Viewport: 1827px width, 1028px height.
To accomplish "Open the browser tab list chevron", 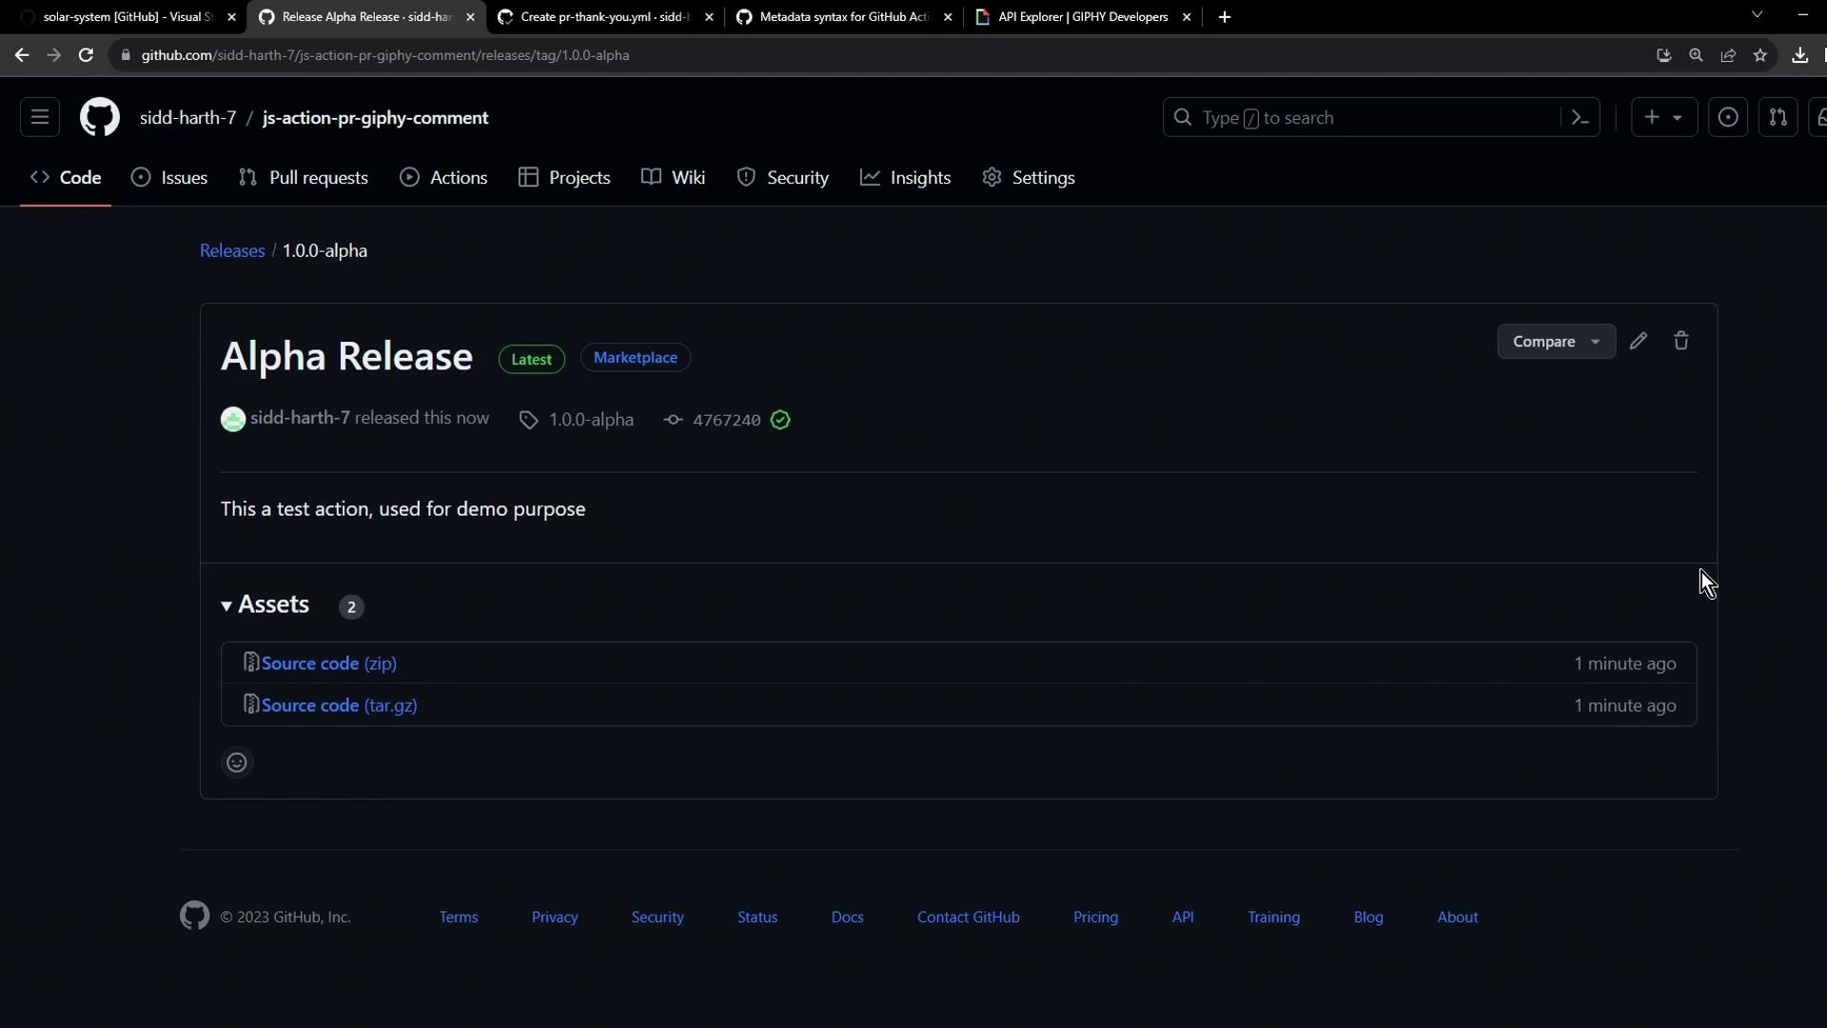I will pyautogui.click(x=1758, y=15).
